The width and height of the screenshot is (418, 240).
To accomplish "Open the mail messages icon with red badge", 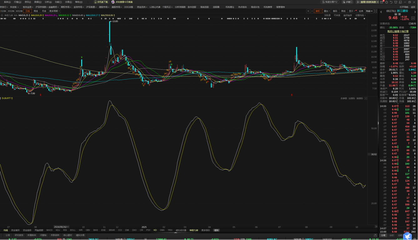I will pos(382,2).
